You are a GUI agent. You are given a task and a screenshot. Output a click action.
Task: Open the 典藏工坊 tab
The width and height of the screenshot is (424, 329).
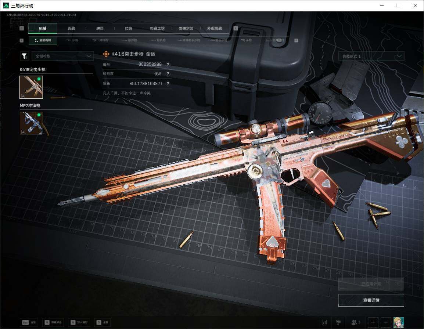click(x=157, y=28)
